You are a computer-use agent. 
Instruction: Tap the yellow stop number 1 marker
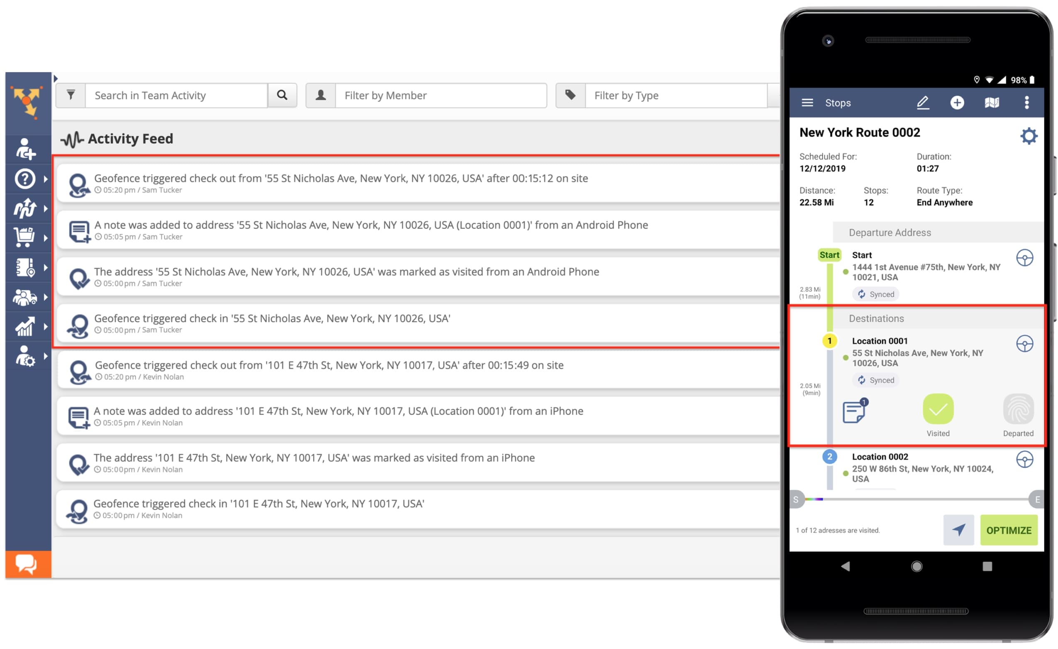[829, 341]
